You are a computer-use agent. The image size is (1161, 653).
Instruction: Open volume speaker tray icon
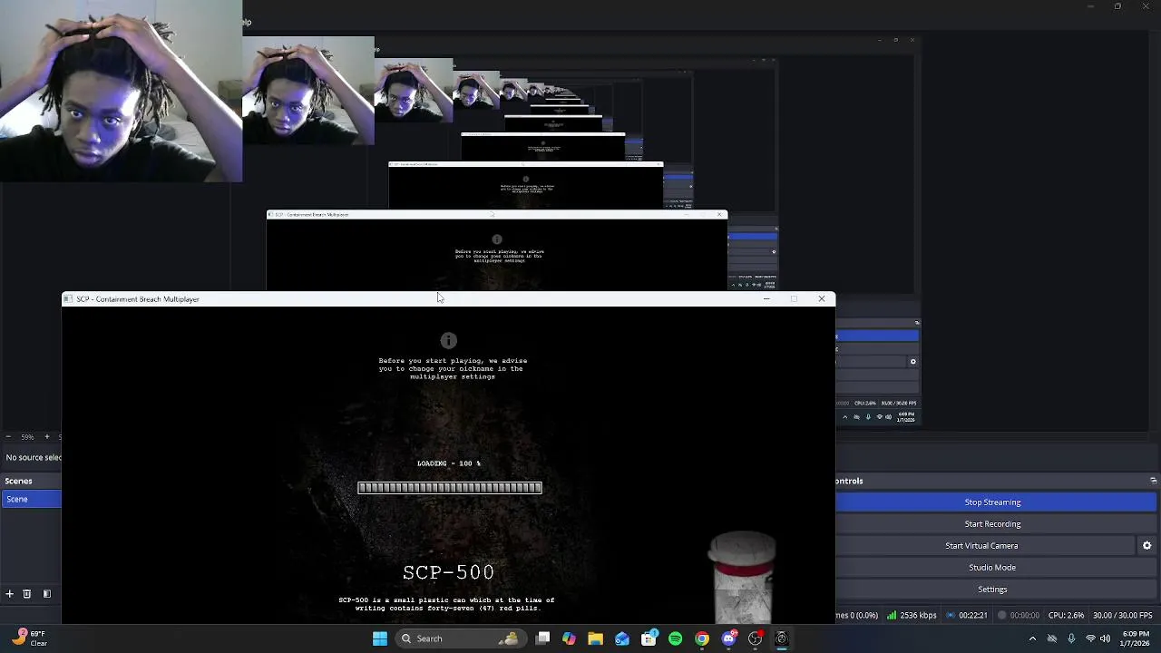pyautogui.click(x=1105, y=638)
